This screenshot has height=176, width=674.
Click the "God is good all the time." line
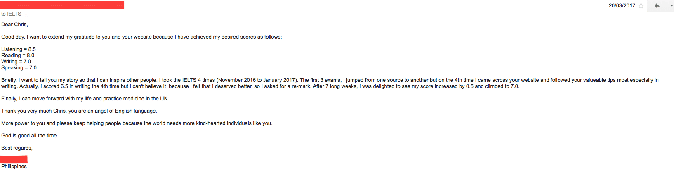pyautogui.click(x=30, y=136)
